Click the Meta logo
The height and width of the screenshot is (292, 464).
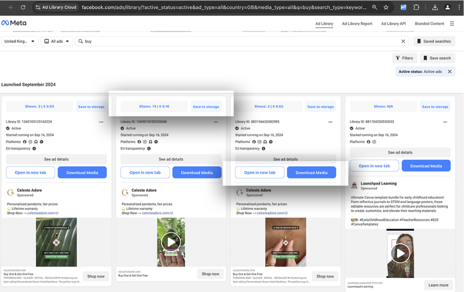pyautogui.click(x=14, y=23)
